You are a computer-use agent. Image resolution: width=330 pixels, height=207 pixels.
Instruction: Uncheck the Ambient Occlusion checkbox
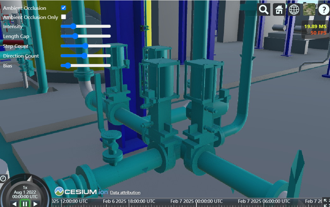tap(63, 8)
